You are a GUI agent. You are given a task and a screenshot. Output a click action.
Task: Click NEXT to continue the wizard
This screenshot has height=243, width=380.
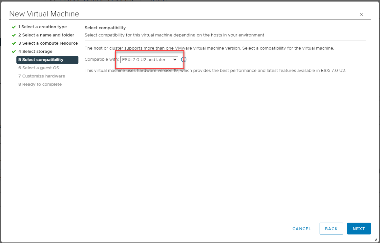pyautogui.click(x=359, y=229)
